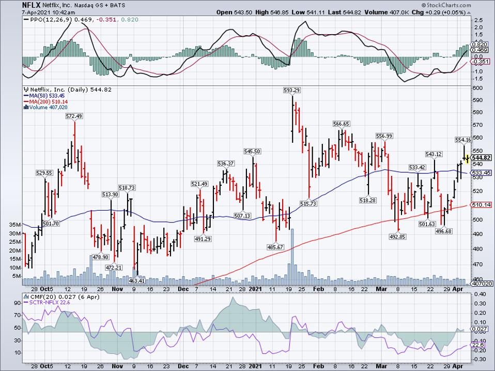The height and width of the screenshot is (371, 495).
Task: Click the 496.68 price label
Action: pos(444,231)
